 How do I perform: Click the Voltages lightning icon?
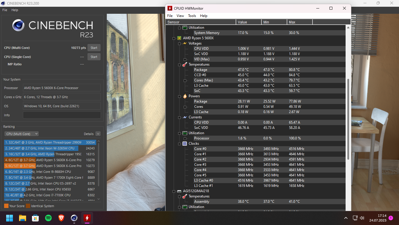[x=185, y=43]
